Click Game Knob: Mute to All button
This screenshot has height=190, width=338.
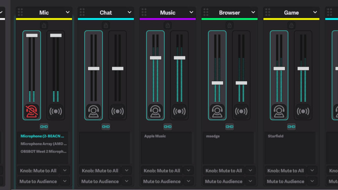[x=286, y=170]
